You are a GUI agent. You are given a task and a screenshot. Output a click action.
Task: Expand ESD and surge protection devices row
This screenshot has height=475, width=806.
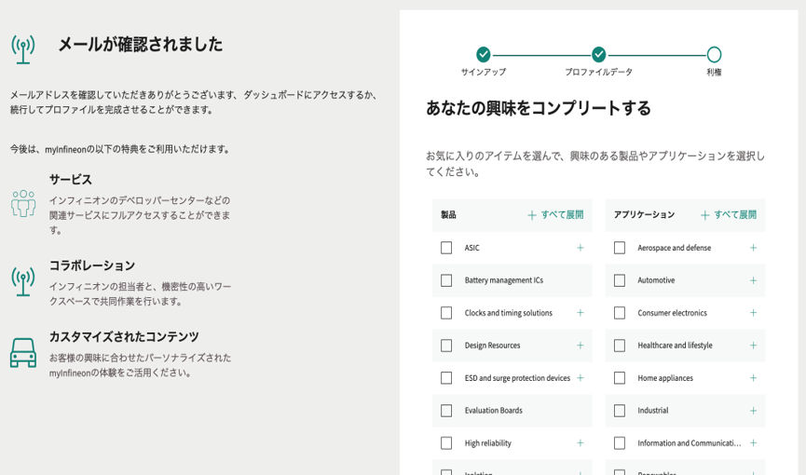coord(580,378)
